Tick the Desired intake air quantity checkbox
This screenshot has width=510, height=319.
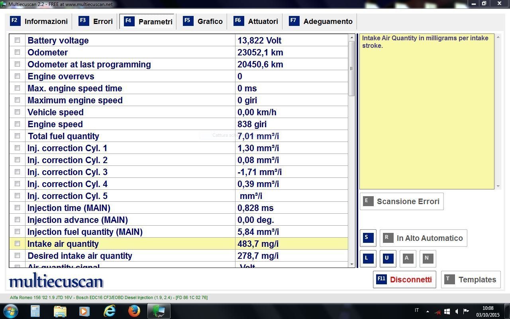17,256
